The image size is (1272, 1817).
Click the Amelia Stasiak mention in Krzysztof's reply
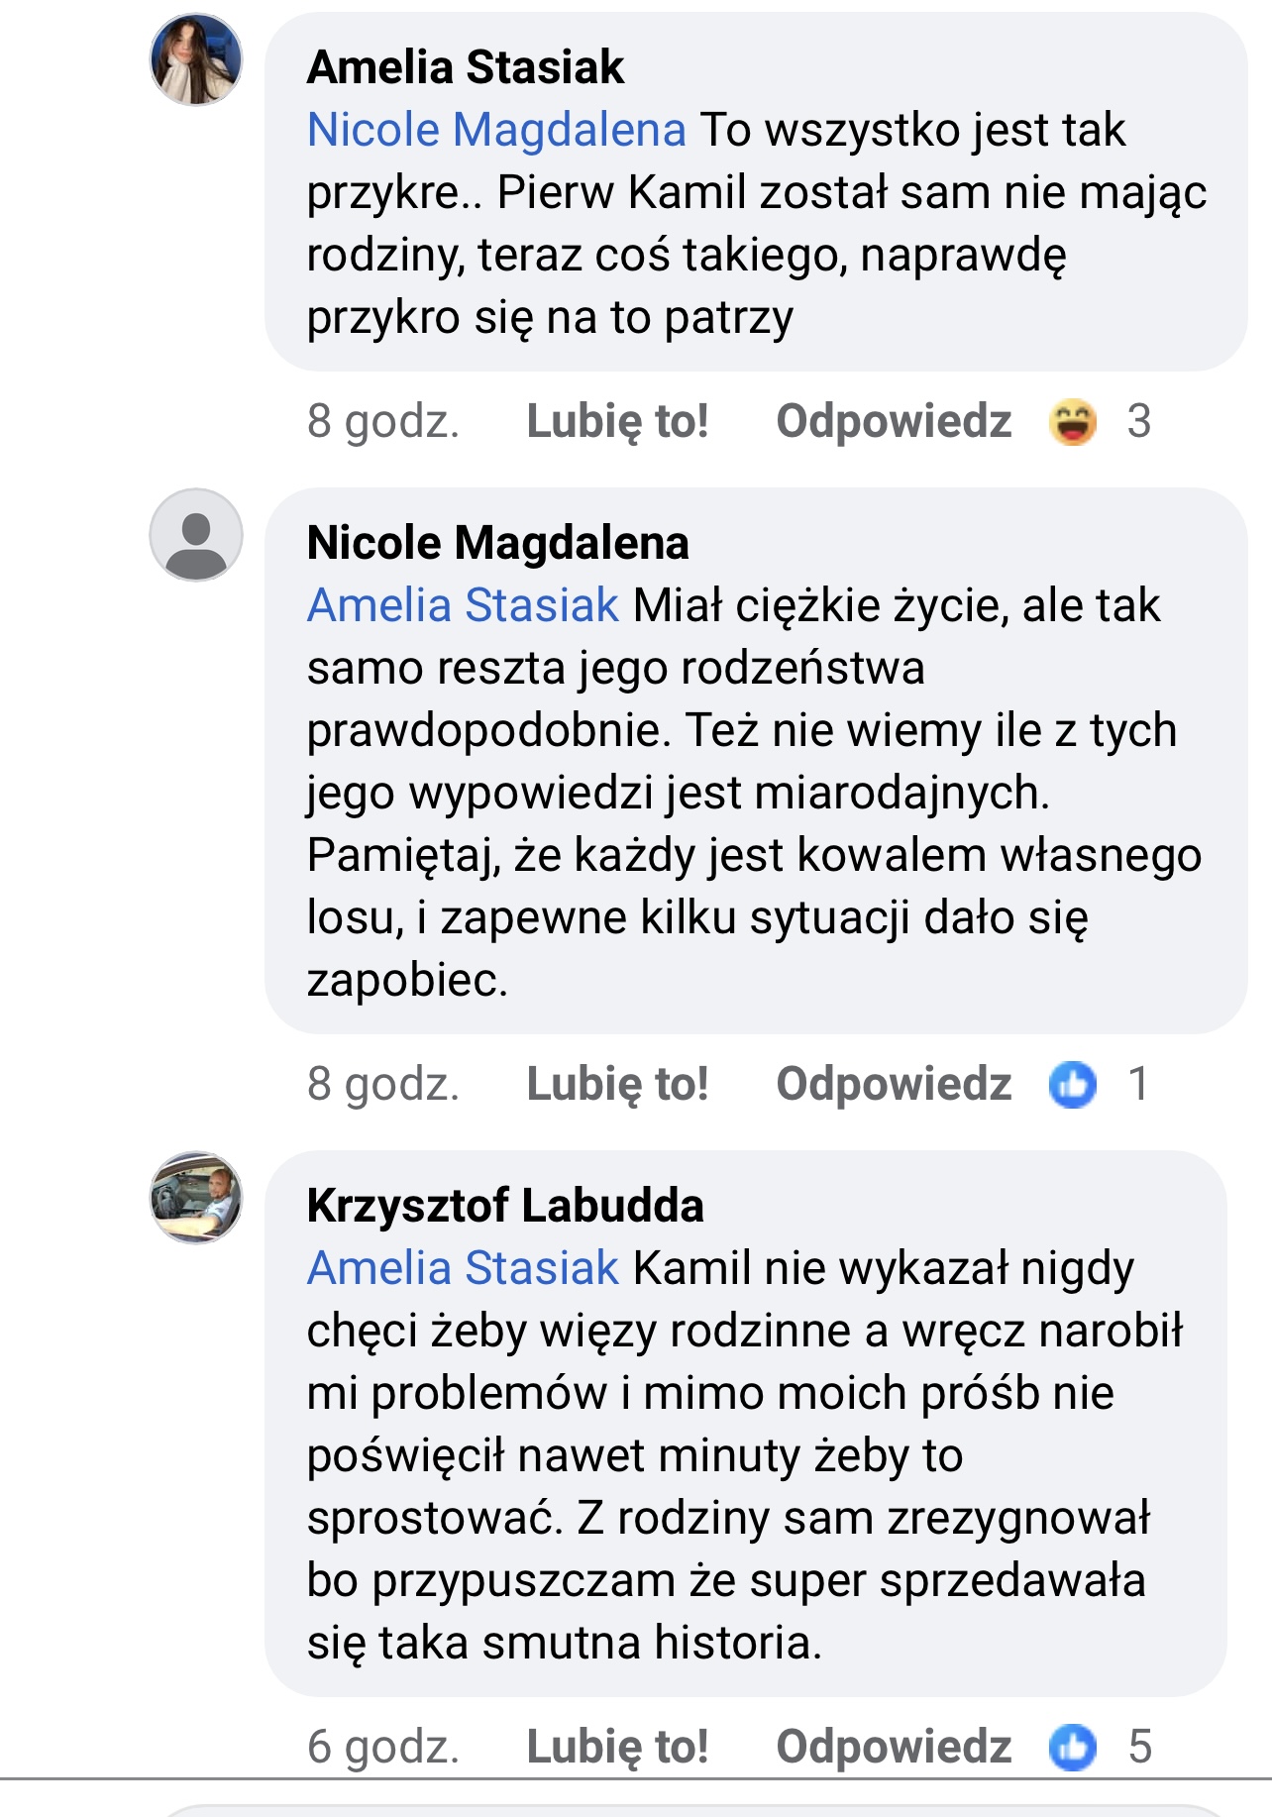[x=463, y=1268]
